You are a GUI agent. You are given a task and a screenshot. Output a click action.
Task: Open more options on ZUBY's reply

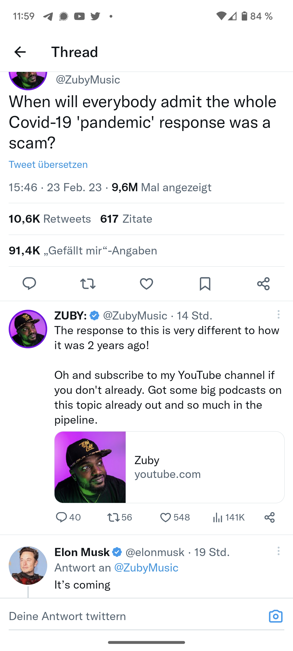click(278, 315)
